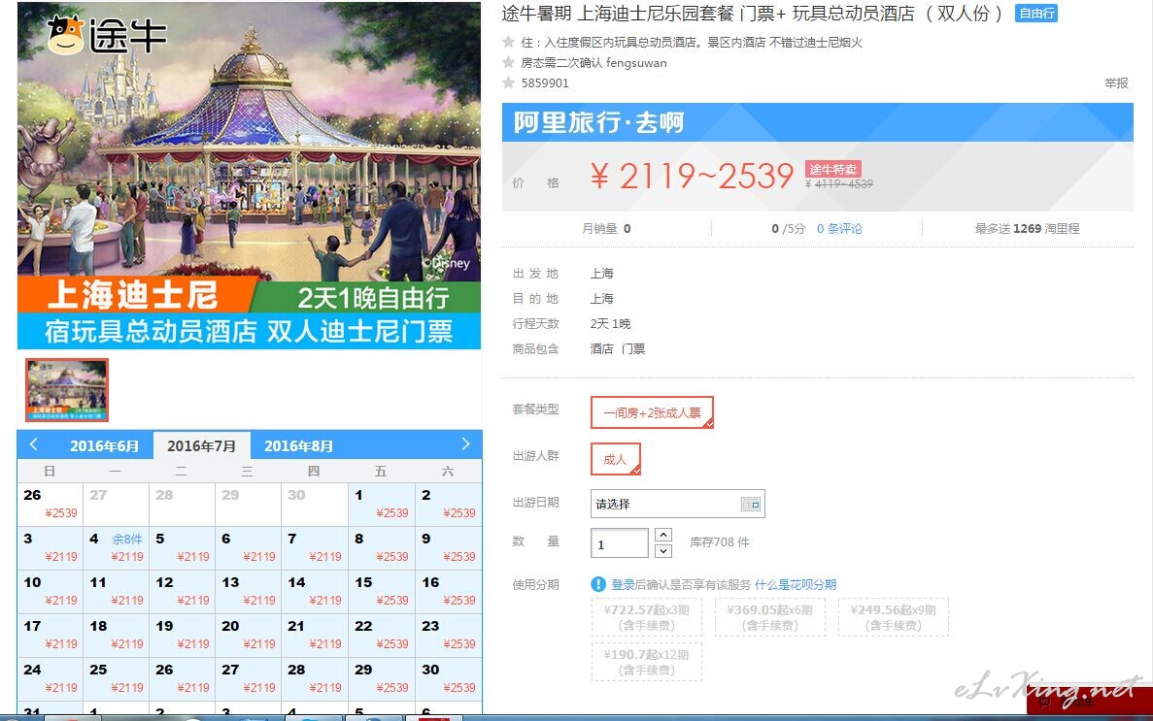Screen dimensions: 1153x721
Task: Choose July 20 calendar date
Action: (x=248, y=635)
